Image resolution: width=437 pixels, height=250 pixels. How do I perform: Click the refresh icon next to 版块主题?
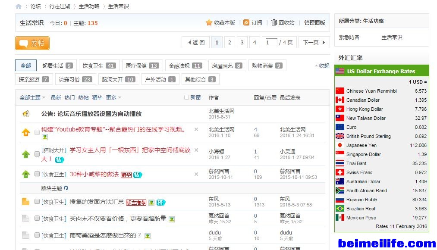tap(66, 188)
